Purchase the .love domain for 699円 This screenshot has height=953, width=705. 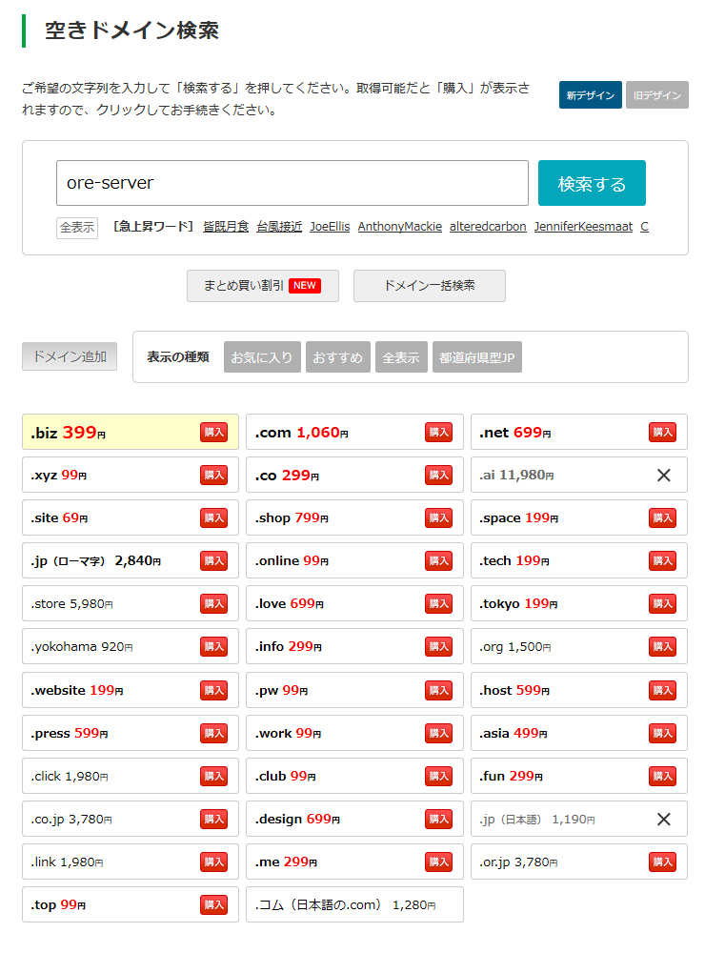(438, 603)
